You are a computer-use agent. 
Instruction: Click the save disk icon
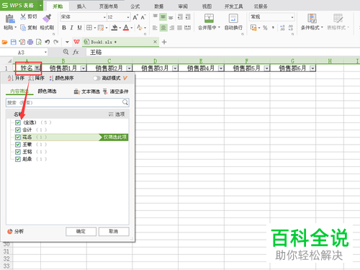click(14, 42)
